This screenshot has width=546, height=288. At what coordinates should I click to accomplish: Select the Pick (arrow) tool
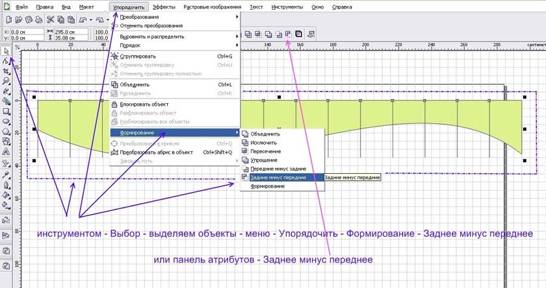pos(6,51)
